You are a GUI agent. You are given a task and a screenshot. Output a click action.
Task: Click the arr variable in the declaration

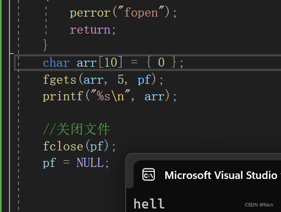coord(87,63)
